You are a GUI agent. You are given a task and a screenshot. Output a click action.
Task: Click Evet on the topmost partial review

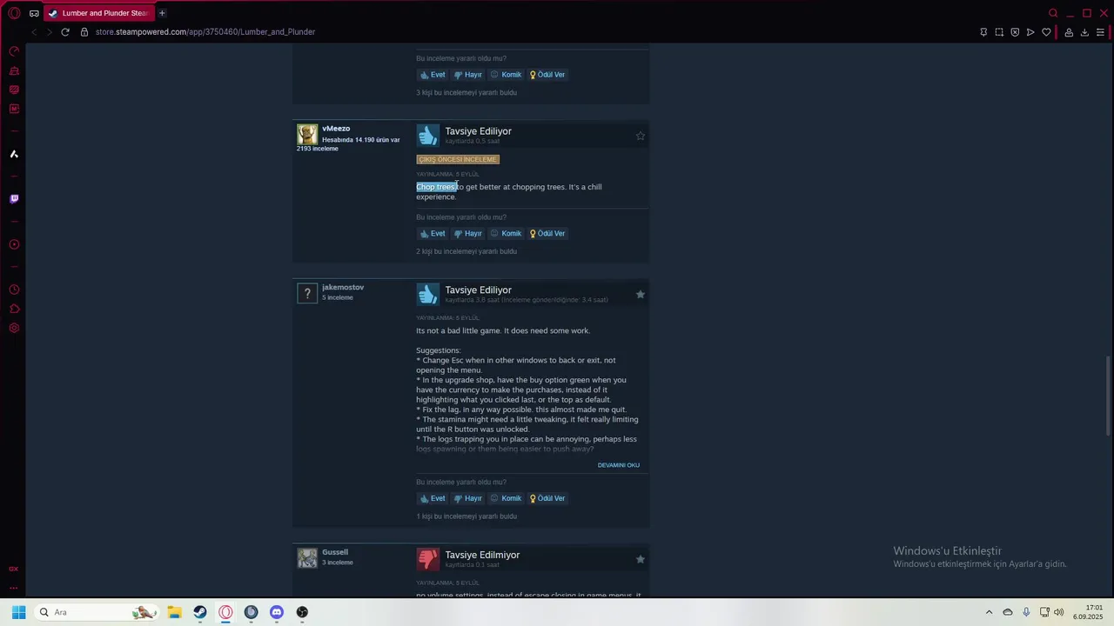point(433,75)
